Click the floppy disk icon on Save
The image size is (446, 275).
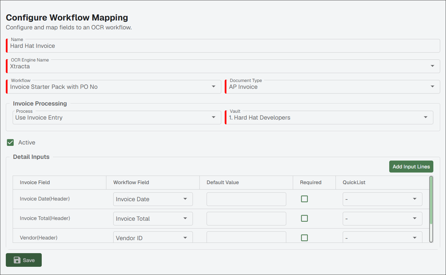pyautogui.click(x=17, y=260)
